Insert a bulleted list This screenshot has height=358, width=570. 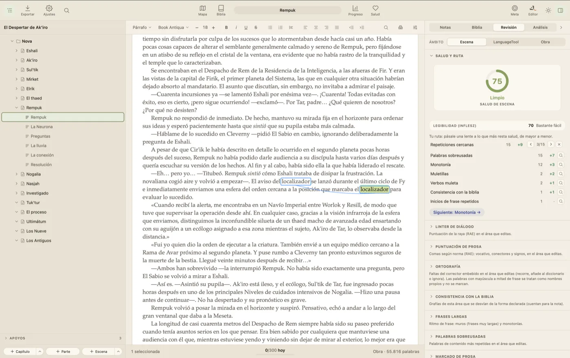click(270, 28)
